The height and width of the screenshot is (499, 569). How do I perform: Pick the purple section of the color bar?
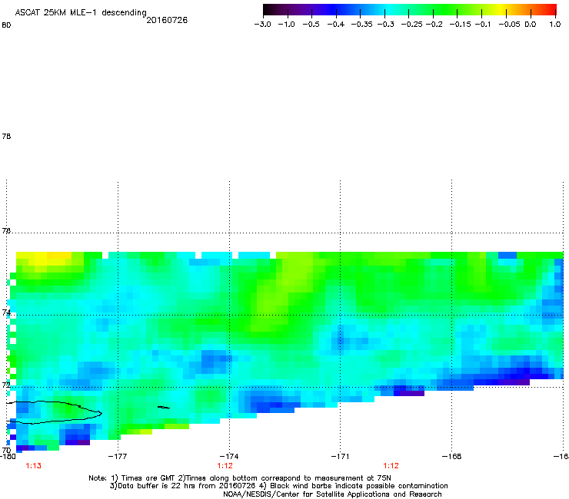(x=308, y=9)
